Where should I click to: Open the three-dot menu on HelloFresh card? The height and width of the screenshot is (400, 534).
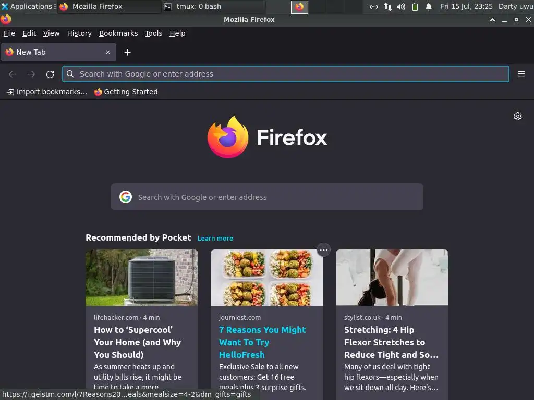tap(323, 251)
